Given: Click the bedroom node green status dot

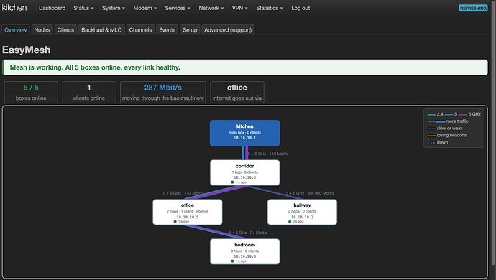Looking at the screenshot, I should click(x=232, y=261).
